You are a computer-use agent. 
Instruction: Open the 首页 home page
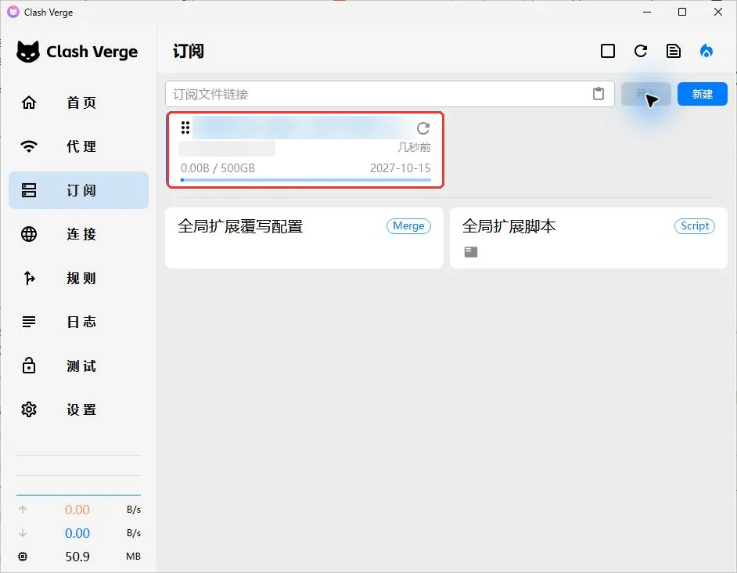pyautogui.click(x=78, y=103)
